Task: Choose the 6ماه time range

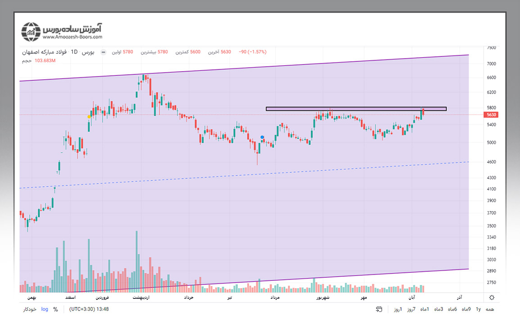Action: (452, 309)
